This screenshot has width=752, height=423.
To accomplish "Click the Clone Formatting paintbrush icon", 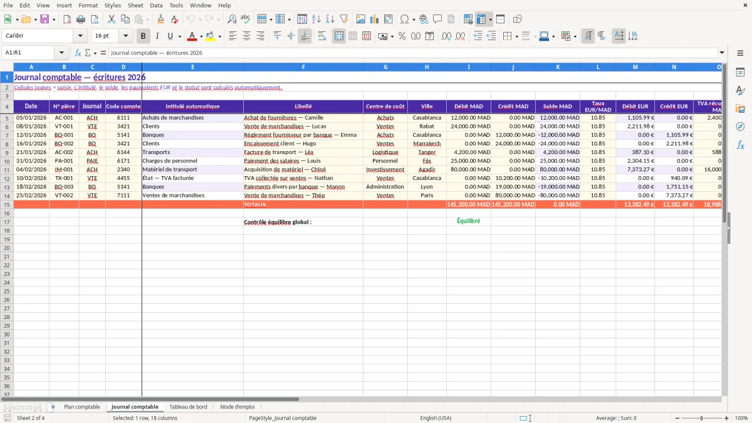I will click(x=160, y=19).
